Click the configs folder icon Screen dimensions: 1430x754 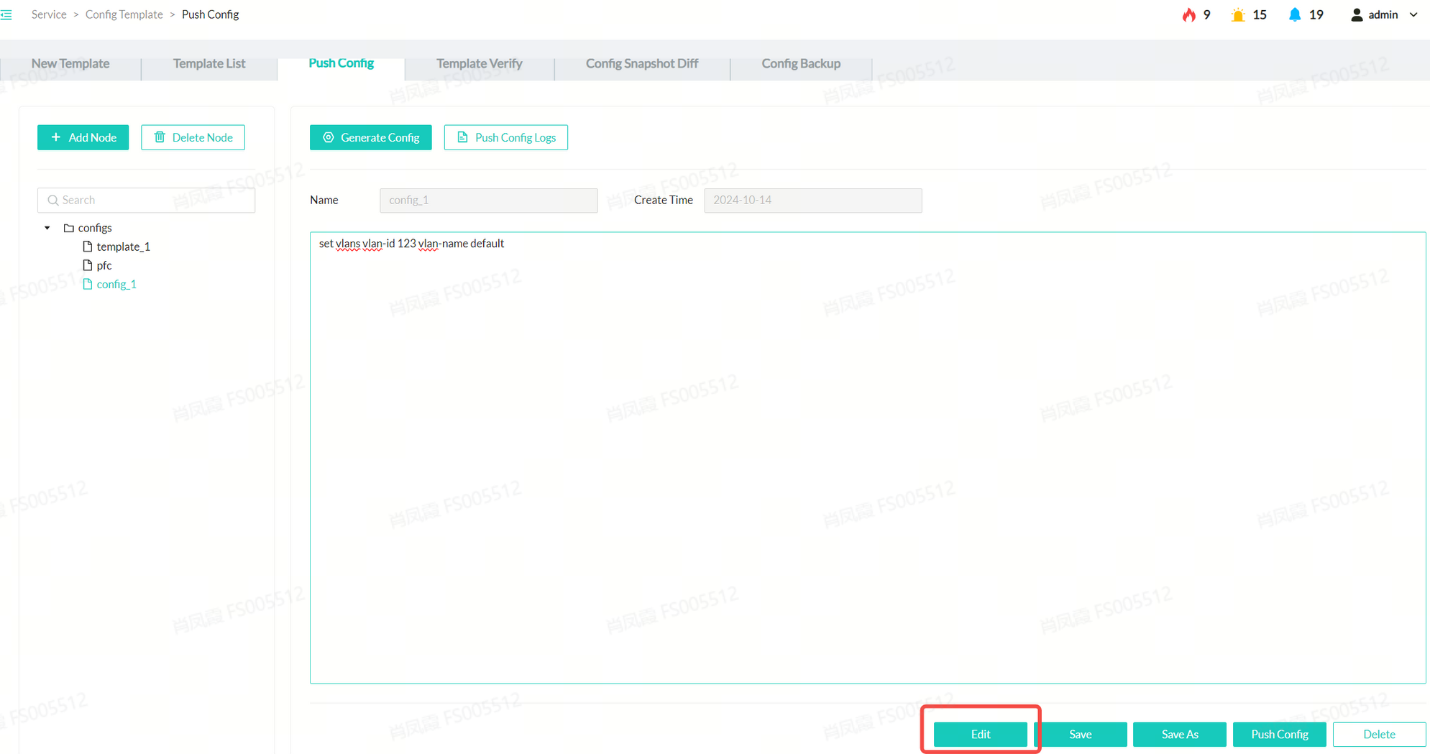coord(69,228)
